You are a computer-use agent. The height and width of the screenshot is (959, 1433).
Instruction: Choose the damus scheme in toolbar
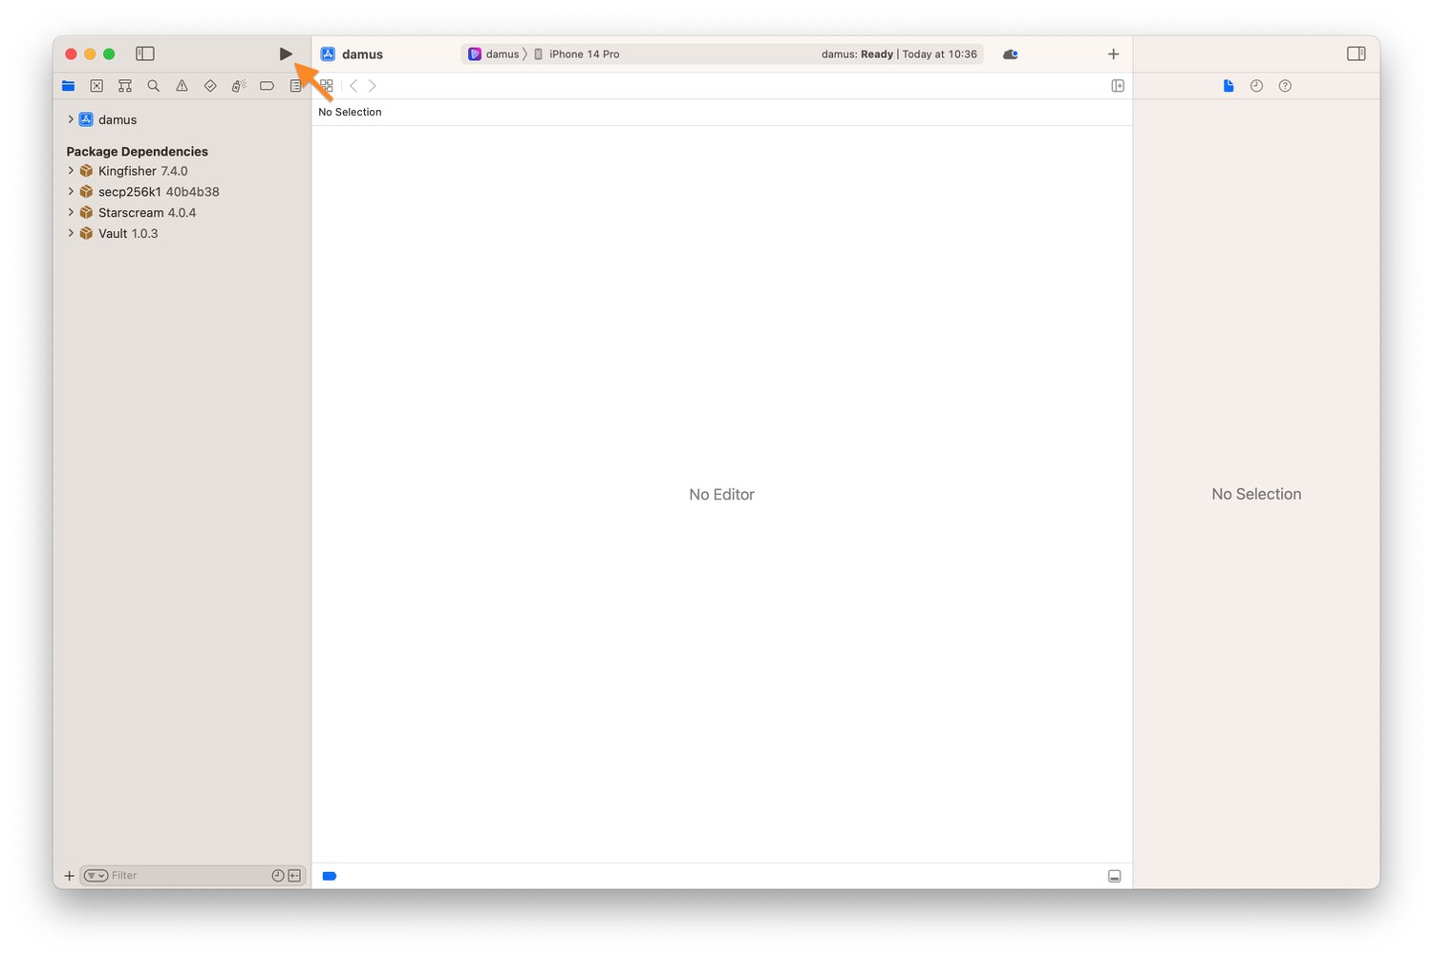point(494,54)
